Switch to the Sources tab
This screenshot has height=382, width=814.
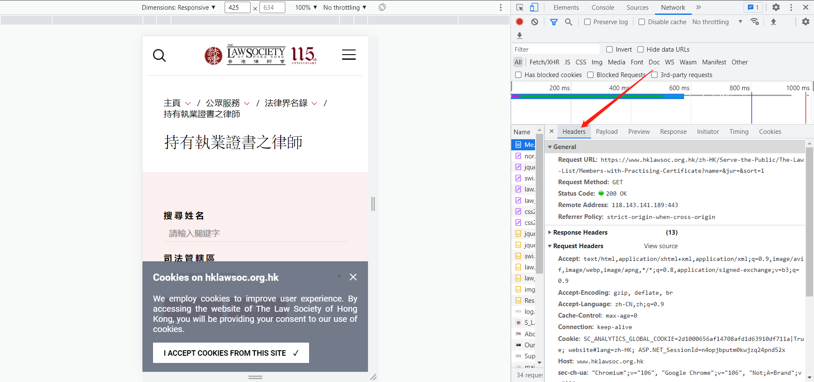tap(638, 7)
